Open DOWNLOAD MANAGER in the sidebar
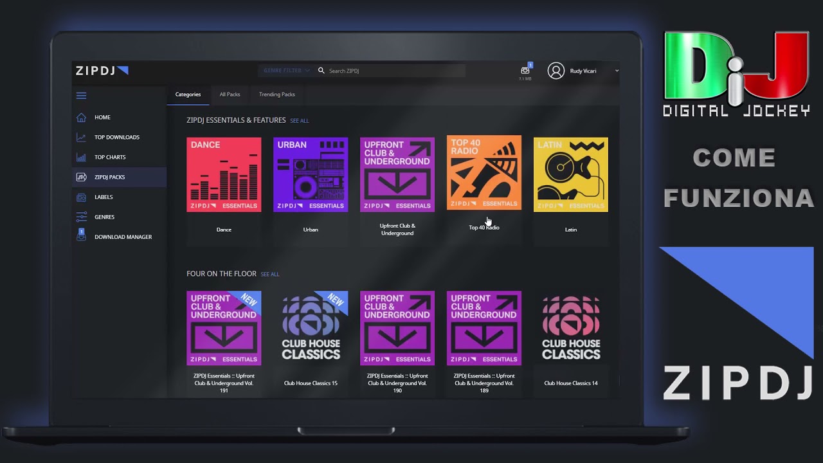The height and width of the screenshot is (463, 823). coord(123,237)
